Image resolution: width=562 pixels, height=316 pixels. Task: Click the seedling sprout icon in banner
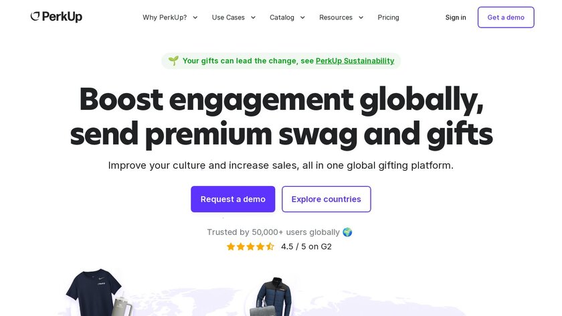point(173,61)
